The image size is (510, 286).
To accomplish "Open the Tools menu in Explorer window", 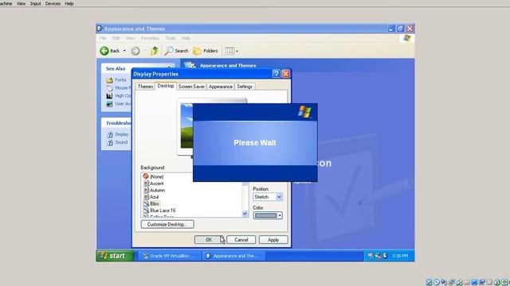I will [171, 38].
